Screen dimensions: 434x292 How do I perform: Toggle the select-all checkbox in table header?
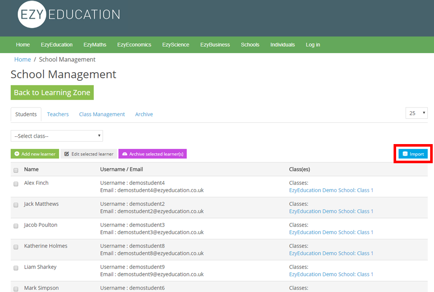click(x=16, y=170)
